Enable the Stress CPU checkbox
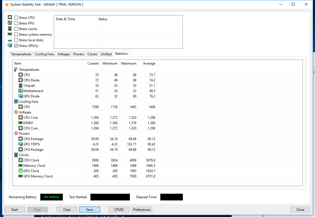 [x=16, y=18]
